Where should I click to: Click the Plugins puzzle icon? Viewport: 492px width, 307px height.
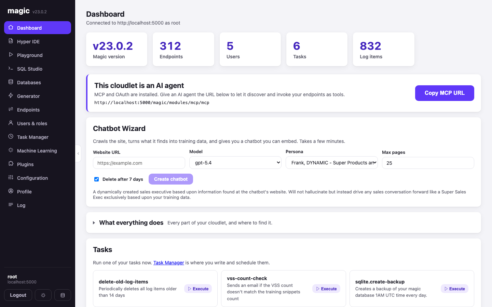coord(11,164)
